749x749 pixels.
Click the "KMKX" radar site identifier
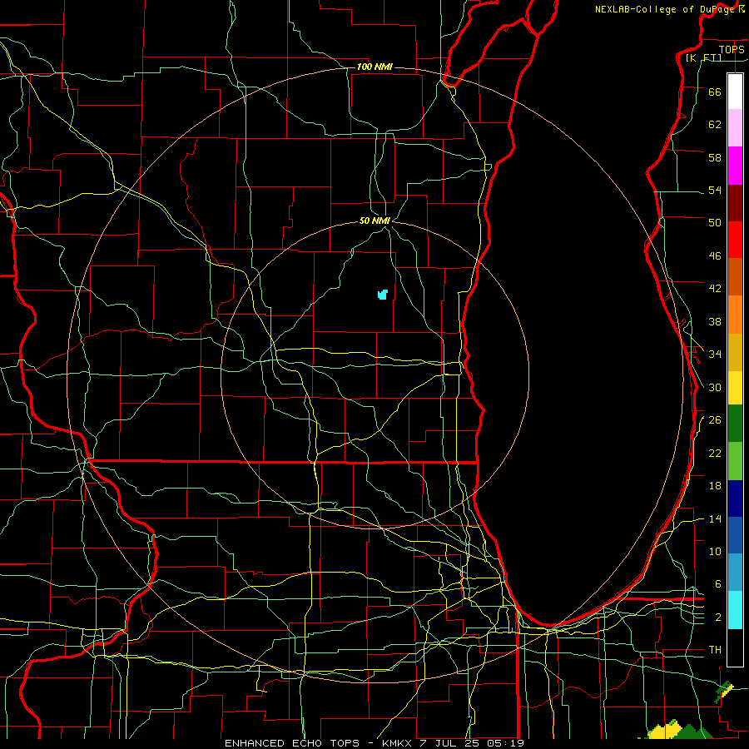click(398, 743)
